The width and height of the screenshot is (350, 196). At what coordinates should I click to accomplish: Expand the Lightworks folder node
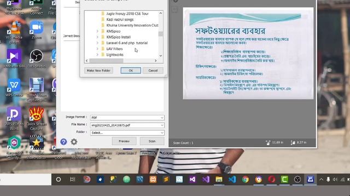point(97,54)
